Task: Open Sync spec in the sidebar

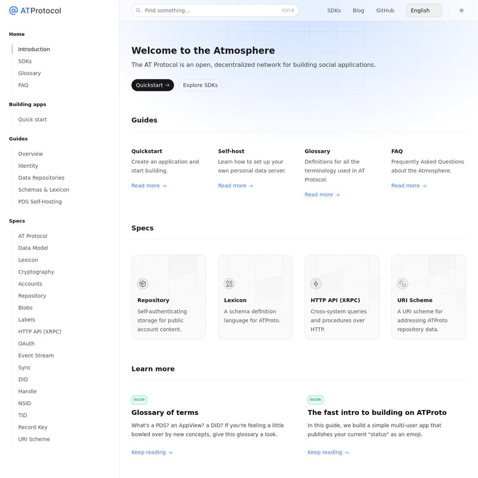Action: 24,367
